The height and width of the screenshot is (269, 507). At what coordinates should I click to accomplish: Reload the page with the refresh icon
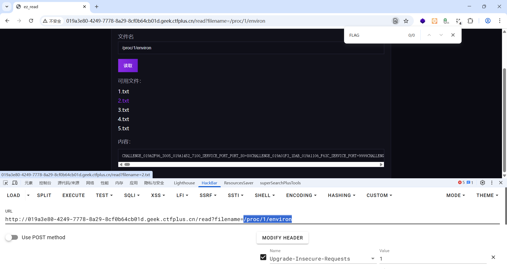pos(31,21)
